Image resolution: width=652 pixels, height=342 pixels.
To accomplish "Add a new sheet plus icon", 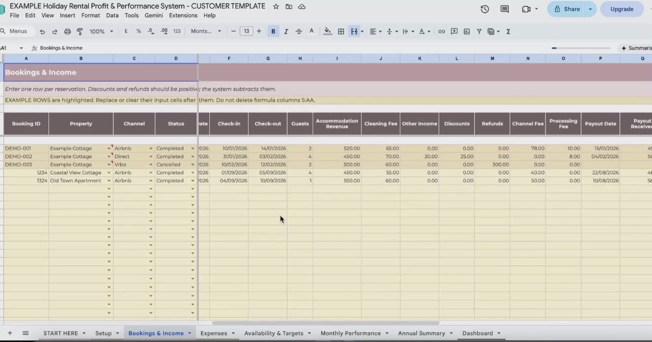I will (9, 333).
